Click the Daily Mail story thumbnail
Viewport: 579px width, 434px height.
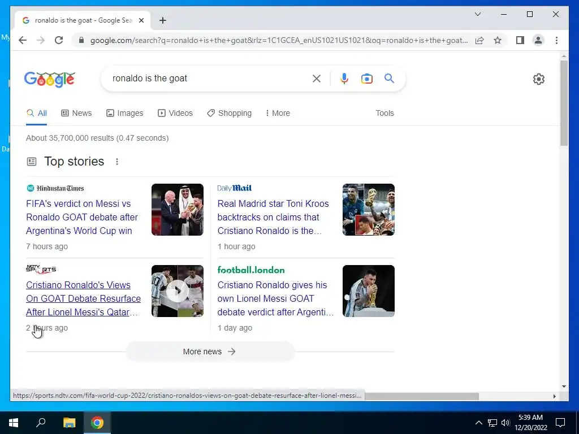[369, 210]
